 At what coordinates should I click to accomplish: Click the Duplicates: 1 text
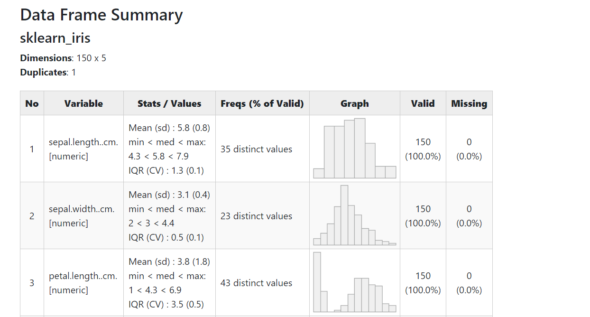[48, 73]
